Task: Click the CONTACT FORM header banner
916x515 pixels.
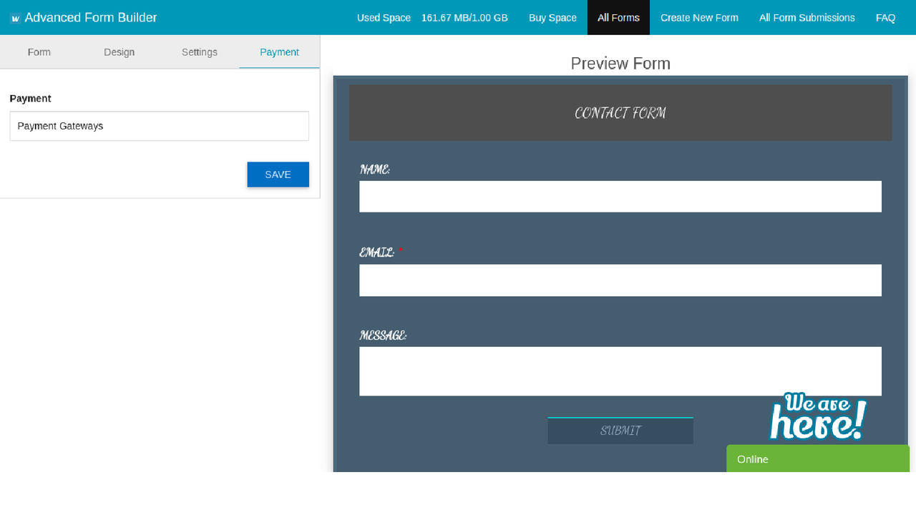Action: coord(620,112)
